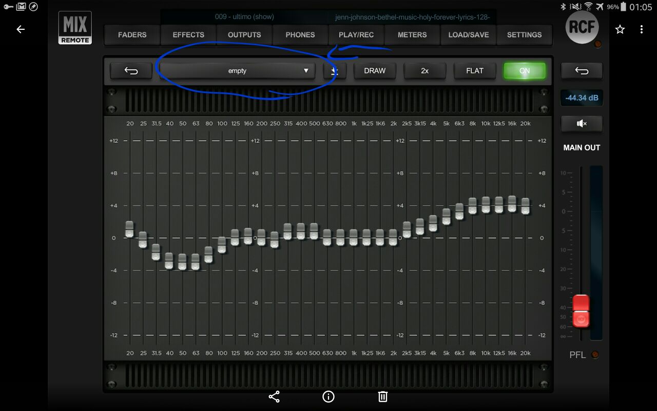This screenshot has height=411, width=657.
Task: Click the 25 Hz EQ band slider
Action: [143, 240]
